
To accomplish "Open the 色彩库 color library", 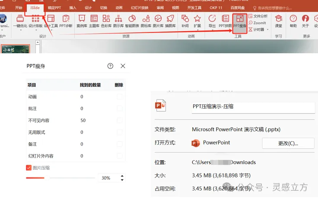I will [106, 19].
